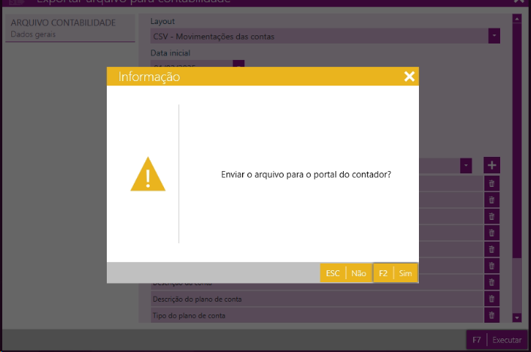Open the Layout dropdown arrow
Screen dimensions: 531x352
point(494,35)
